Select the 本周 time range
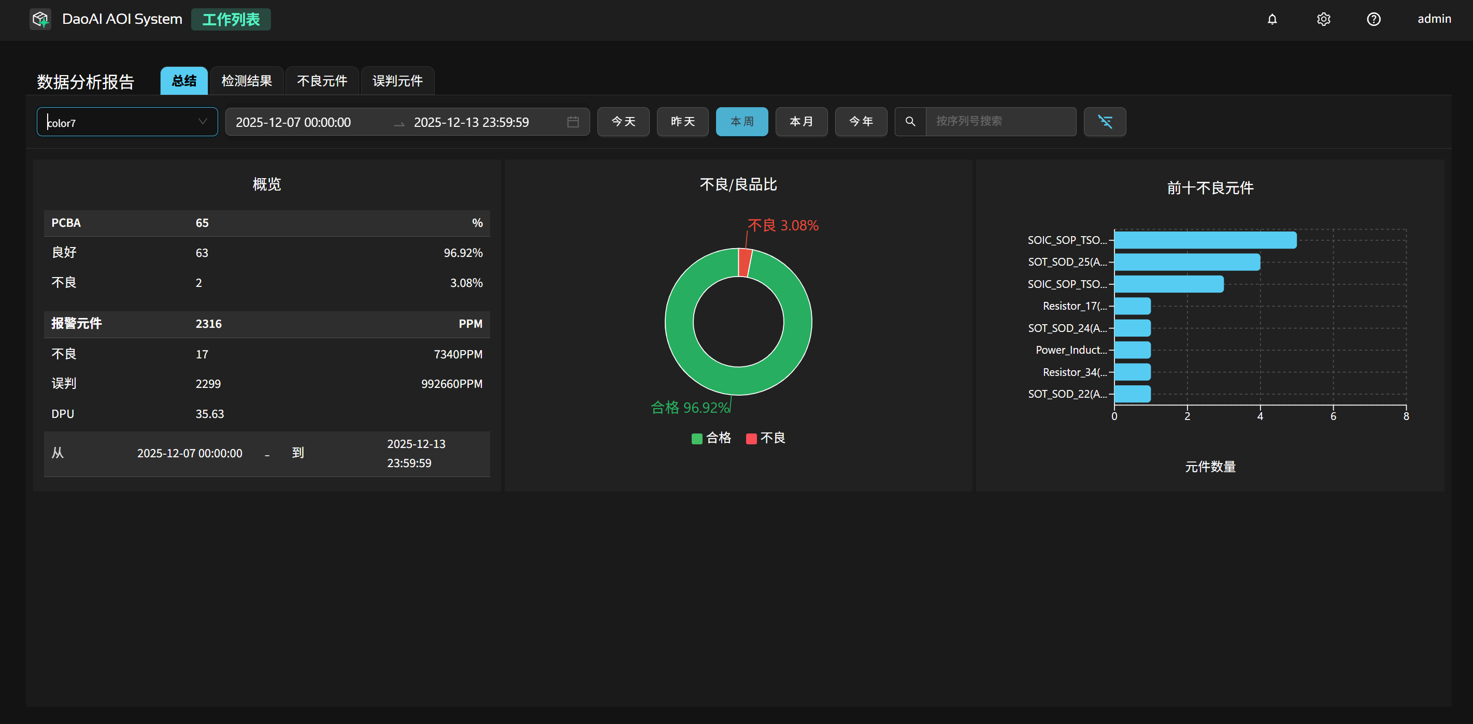This screenshot has width=1473, height=724. [x=741, y=122]
